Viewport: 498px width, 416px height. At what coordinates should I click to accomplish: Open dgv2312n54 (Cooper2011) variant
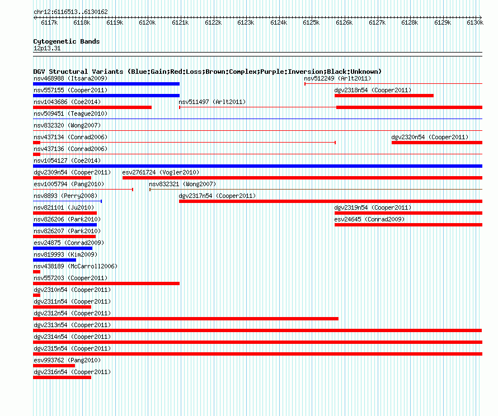click(72, 313)
